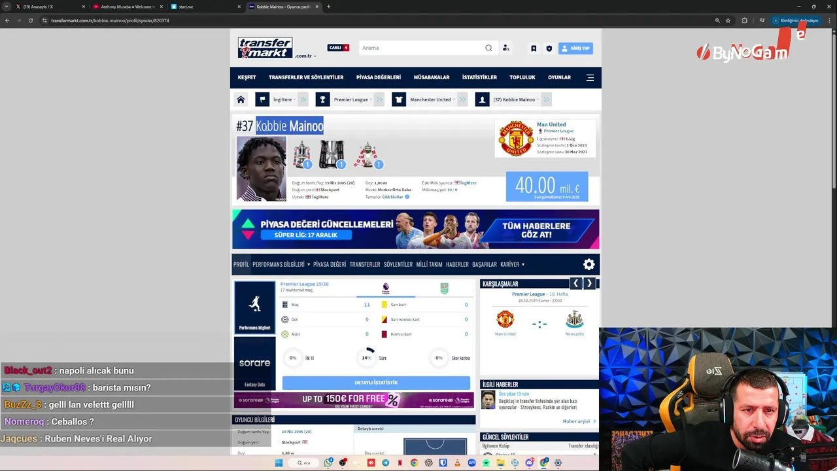837x471 pixels.
Task: Switch to the Carabao Cup logo tab
Action: (444, 288)
